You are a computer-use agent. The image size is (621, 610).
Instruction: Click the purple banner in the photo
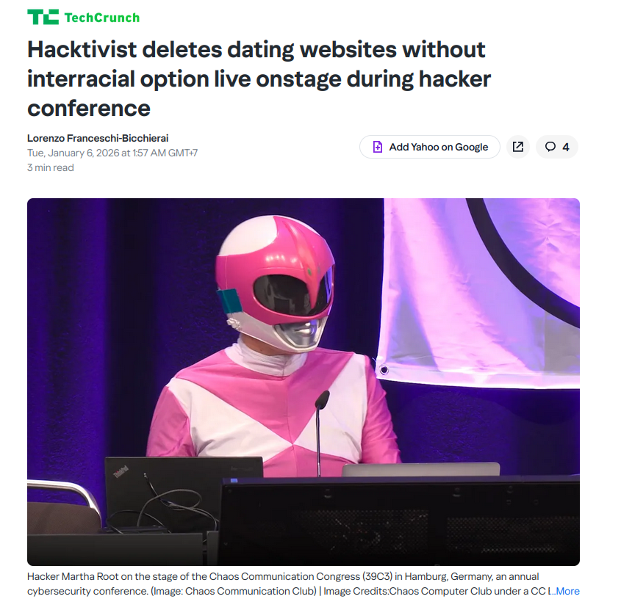478,293
